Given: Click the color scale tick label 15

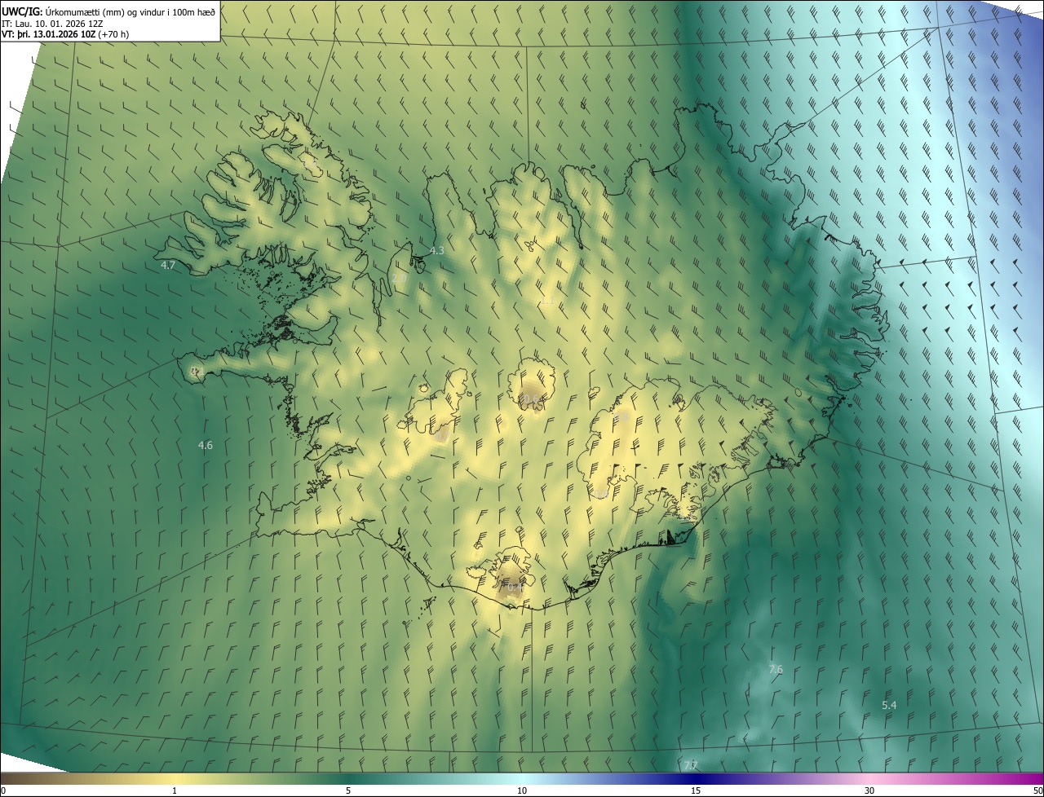Looking at the screenshot, I should pyautogui.click(x=696, y=790).
